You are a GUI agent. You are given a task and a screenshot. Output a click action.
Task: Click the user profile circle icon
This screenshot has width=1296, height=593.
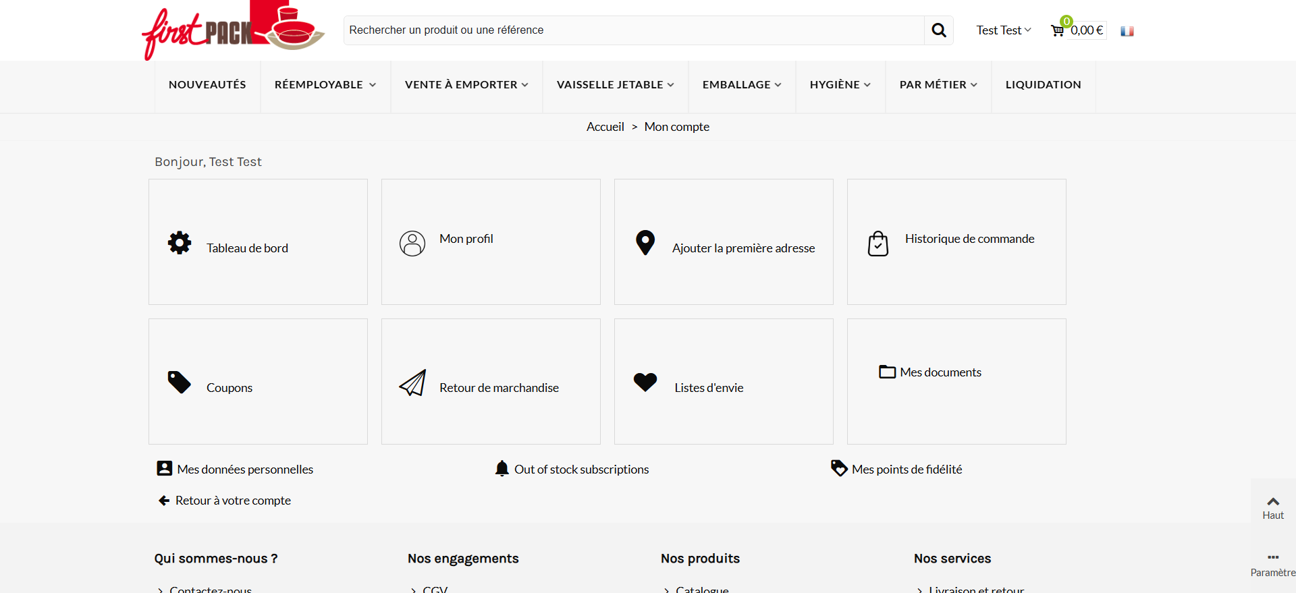(x=412, y=244)
